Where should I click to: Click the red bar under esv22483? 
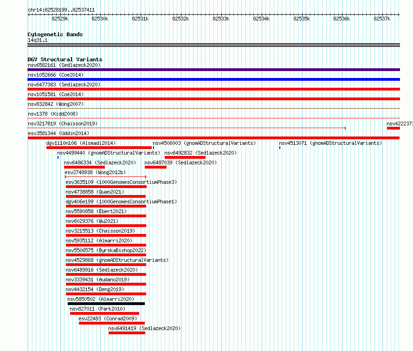click(112, 323)
